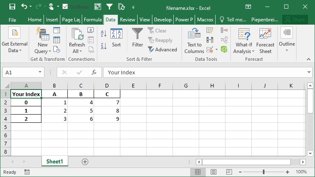Click the Save icon in quick access toolbar

coord(12,7)
